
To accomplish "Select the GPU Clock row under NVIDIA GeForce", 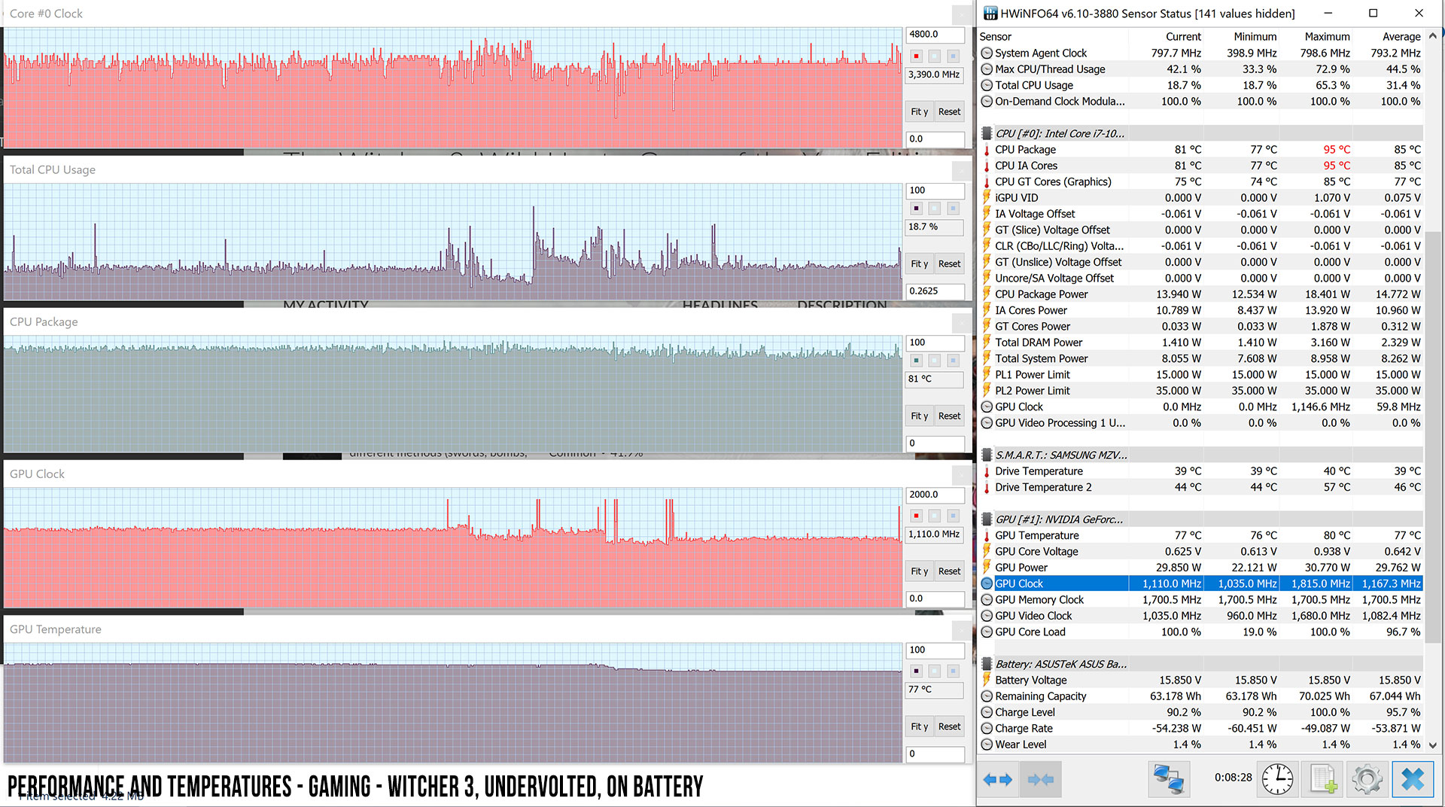I will (x=1201, y=584).
